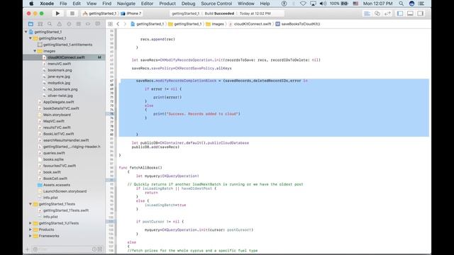
Task: Click the add file plus button
Action: tap(28, 249)
